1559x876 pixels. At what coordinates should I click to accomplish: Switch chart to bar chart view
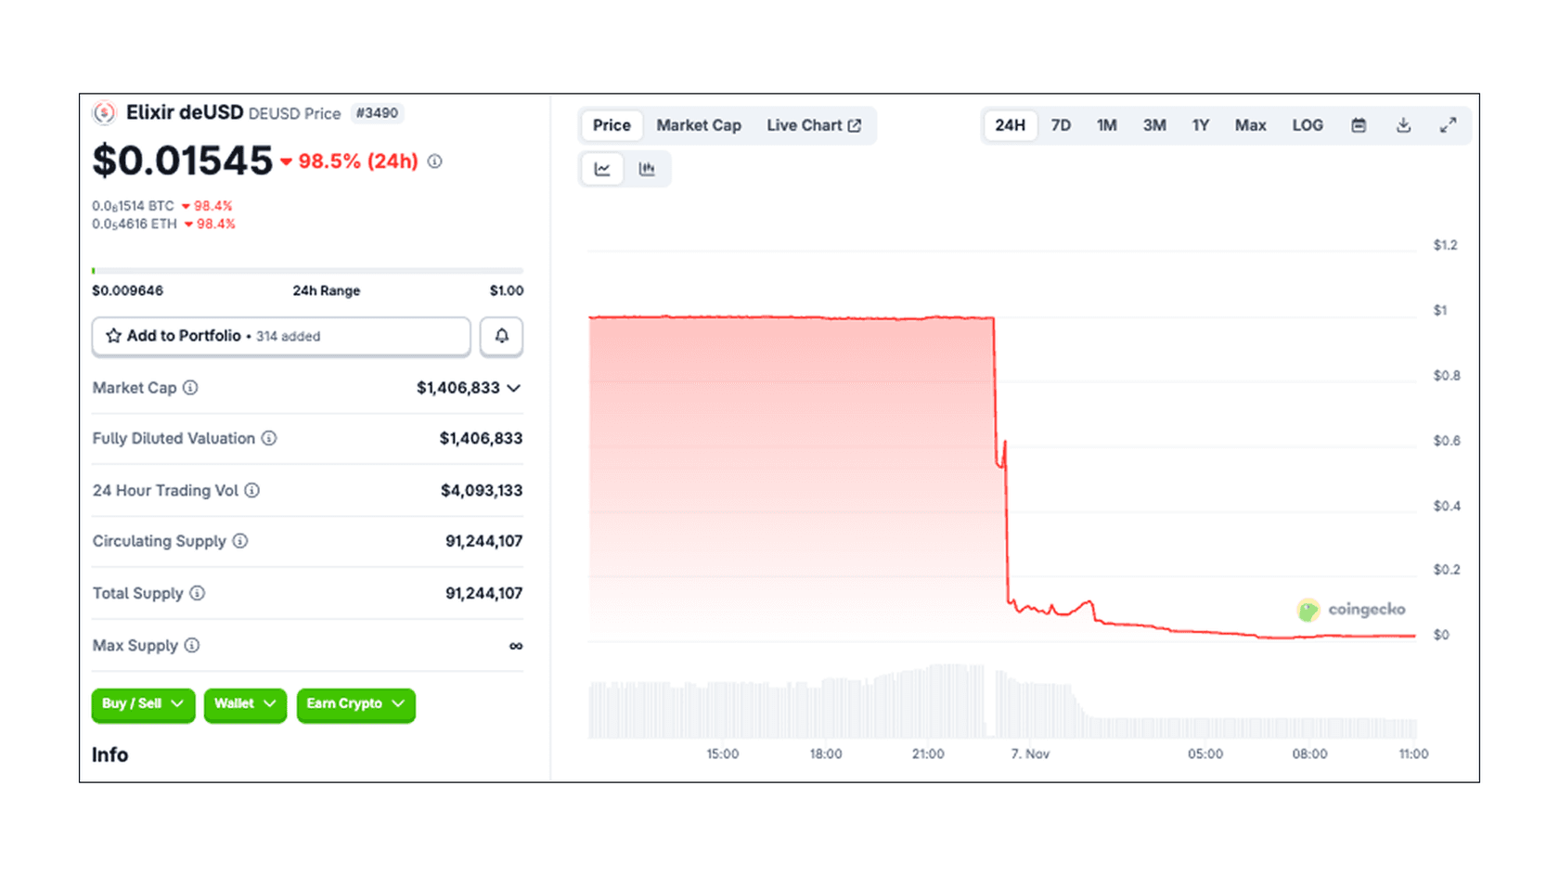coord(647,168)
